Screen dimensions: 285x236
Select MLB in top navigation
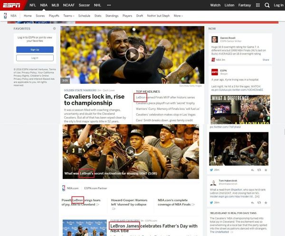tap(56, 5)
